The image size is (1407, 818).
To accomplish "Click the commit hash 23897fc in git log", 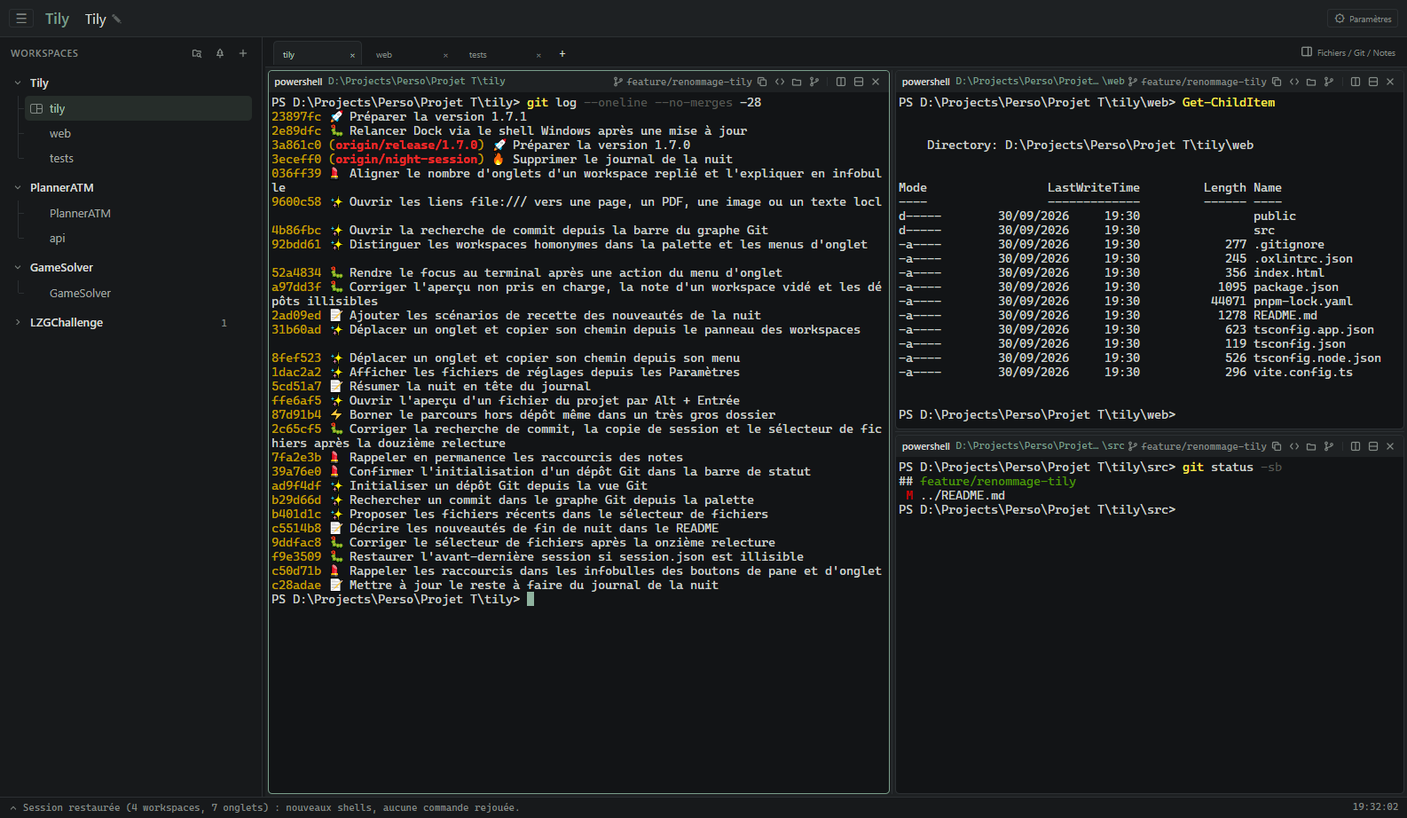I will coord(296,116).
